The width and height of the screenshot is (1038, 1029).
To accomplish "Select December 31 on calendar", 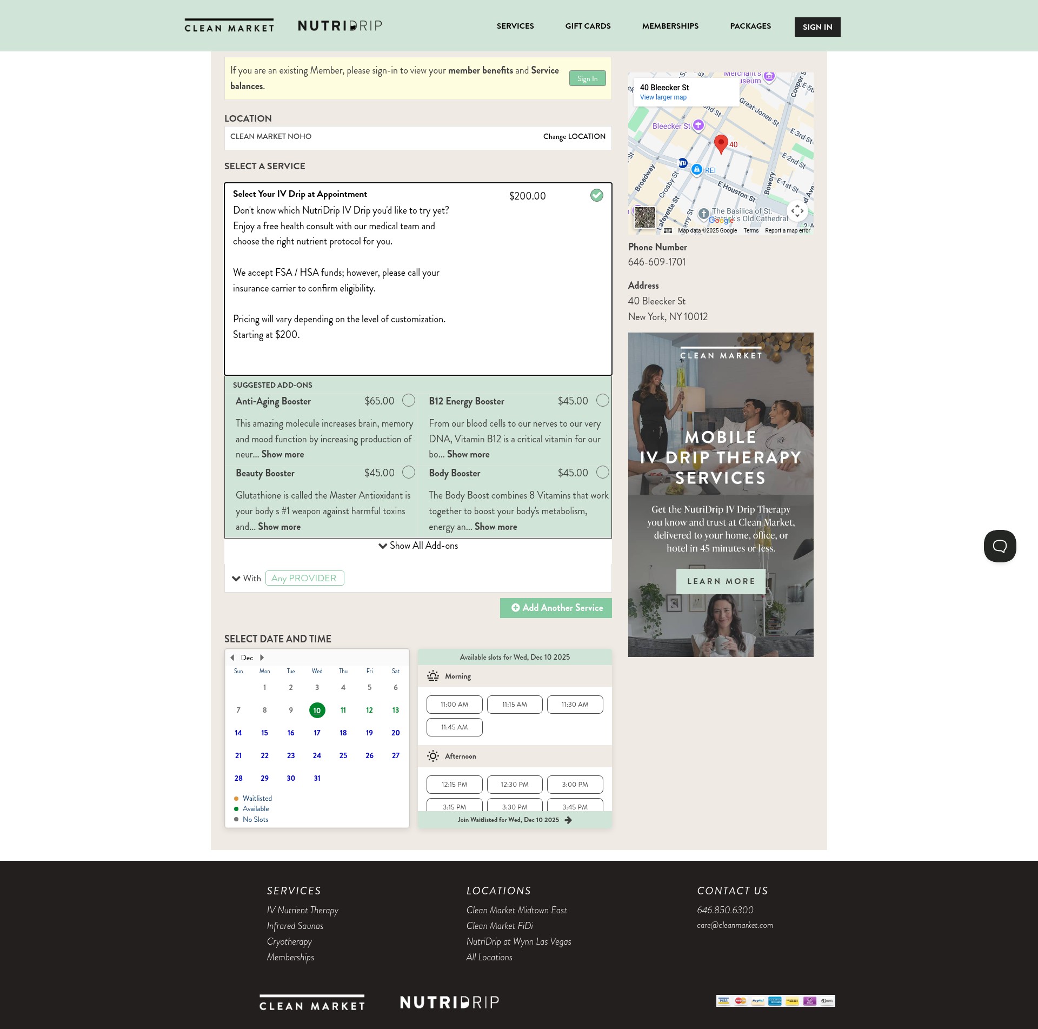I will click(317, 778).
